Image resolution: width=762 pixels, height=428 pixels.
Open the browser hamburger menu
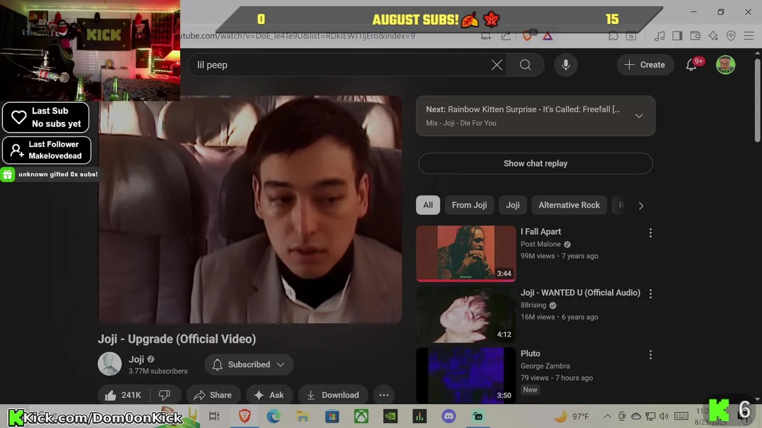pyautogui.click(x=749, y=36)
